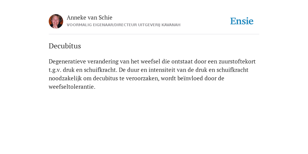
Task: Click the surname Schie in the header
Action: 106,17
